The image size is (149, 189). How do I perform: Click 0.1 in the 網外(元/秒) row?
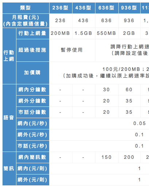[140, 135]
